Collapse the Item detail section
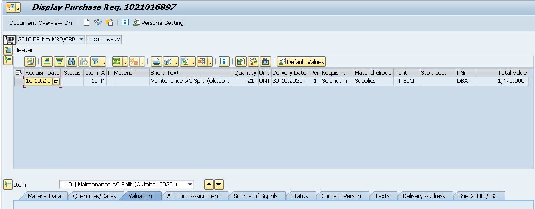 click(x=8, y=185)
